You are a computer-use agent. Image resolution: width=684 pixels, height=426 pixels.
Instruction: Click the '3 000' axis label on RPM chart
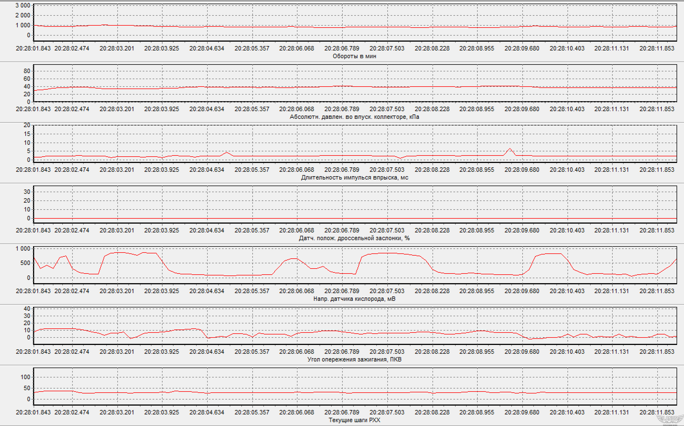pyautogui.click(x=23, y=5)
